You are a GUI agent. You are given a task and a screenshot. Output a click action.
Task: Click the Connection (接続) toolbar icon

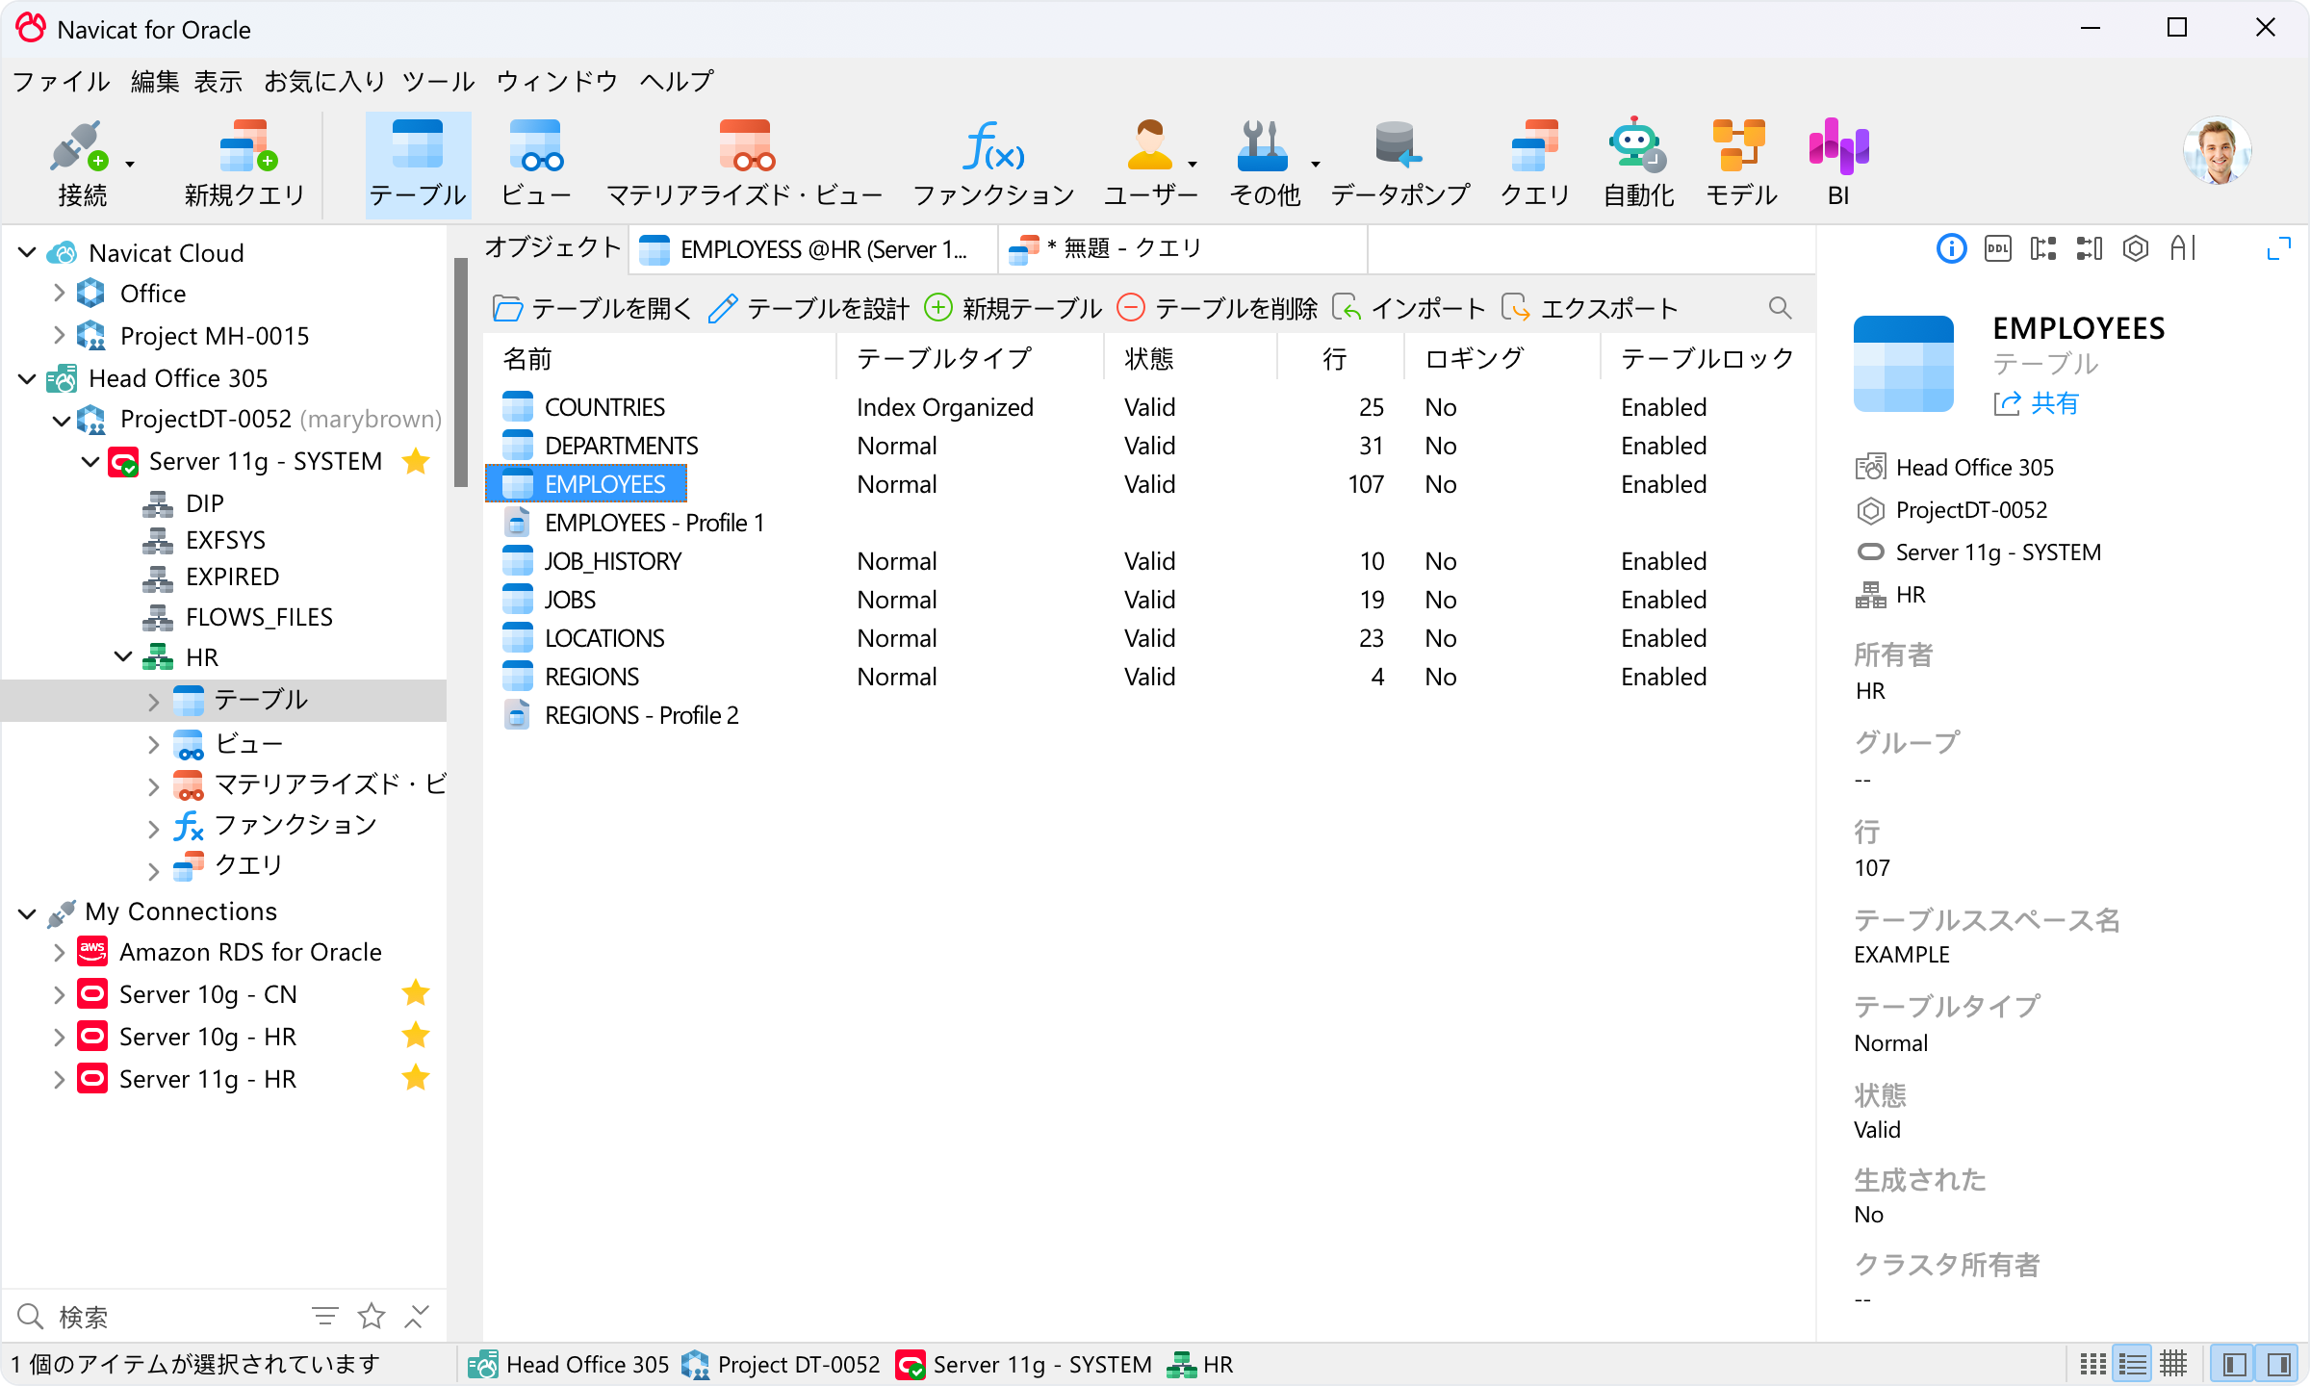pyautogui.click(x=81, y=164)
